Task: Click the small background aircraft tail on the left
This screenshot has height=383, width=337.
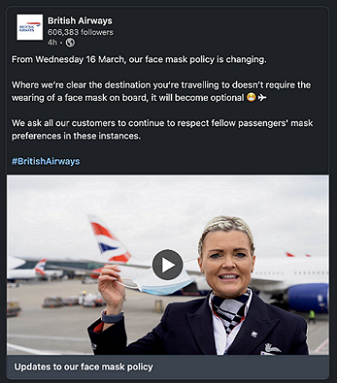Action: (x=40, y=266)
